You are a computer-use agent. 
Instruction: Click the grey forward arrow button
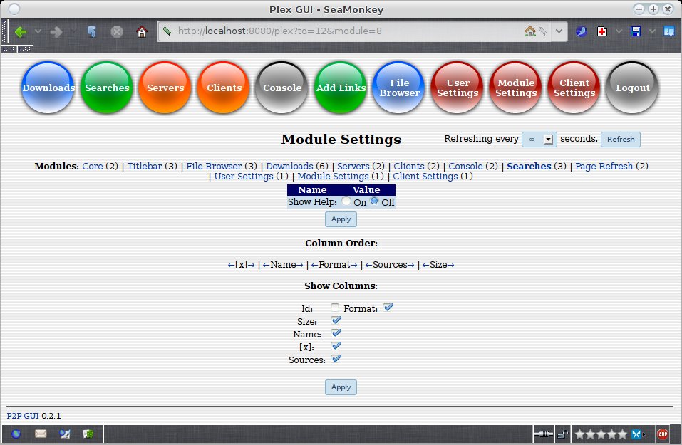point(56,32)
